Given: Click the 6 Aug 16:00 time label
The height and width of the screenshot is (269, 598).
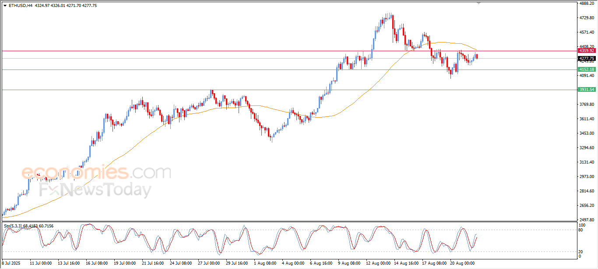Looking at the screenshot, I should (x=321, y=264).
